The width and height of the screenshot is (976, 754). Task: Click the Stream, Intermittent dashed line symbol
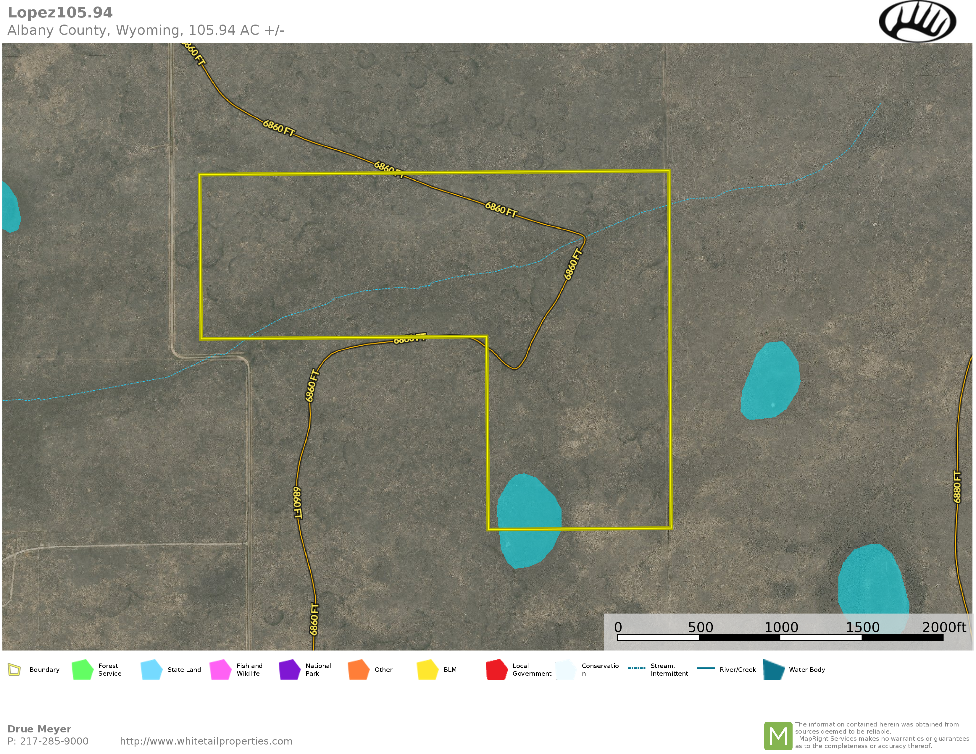[636, 668]
